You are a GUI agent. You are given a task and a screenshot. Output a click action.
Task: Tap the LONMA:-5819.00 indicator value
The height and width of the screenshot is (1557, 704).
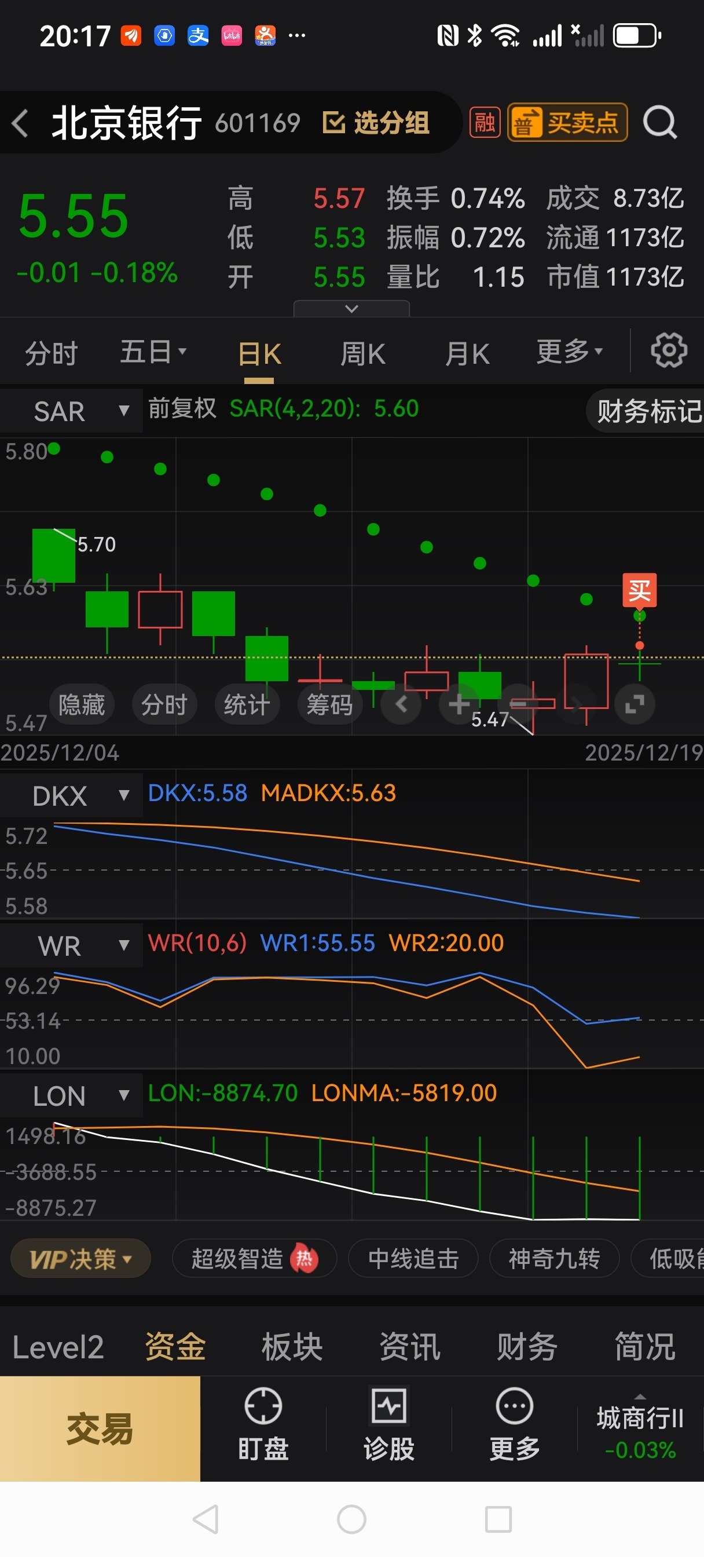[404, 1092]
